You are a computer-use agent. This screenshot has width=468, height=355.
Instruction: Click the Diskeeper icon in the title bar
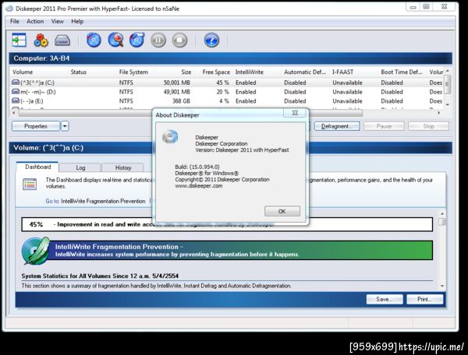coord(9,9)
